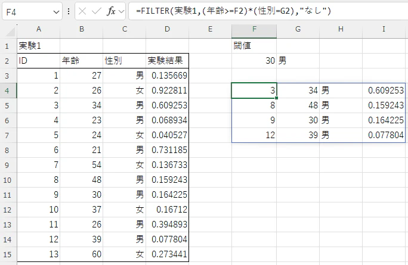Click cell D9 with 0.136733

167,165
